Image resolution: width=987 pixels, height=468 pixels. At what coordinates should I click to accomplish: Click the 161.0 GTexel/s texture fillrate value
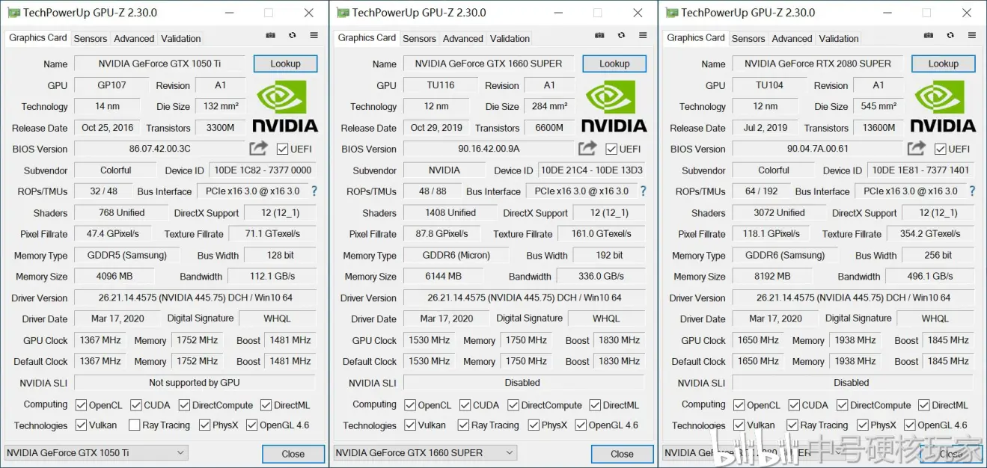[602, 233]
